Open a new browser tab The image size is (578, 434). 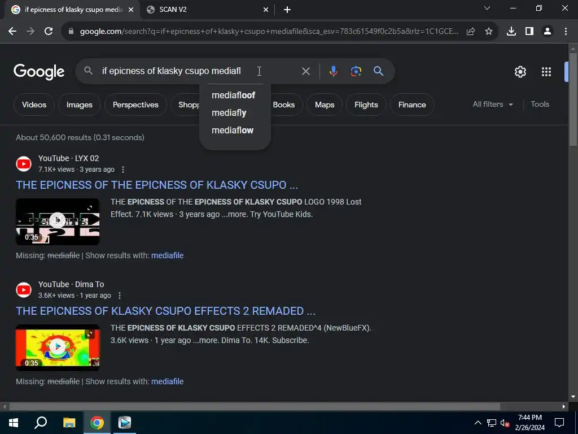tap(287, 10)
